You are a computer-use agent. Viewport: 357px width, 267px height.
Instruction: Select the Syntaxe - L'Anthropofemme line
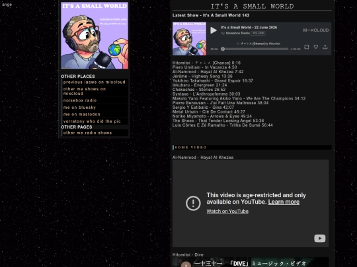pos(206,94)
